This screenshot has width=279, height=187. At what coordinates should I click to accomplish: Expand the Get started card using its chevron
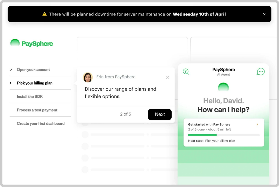[257, 124]
